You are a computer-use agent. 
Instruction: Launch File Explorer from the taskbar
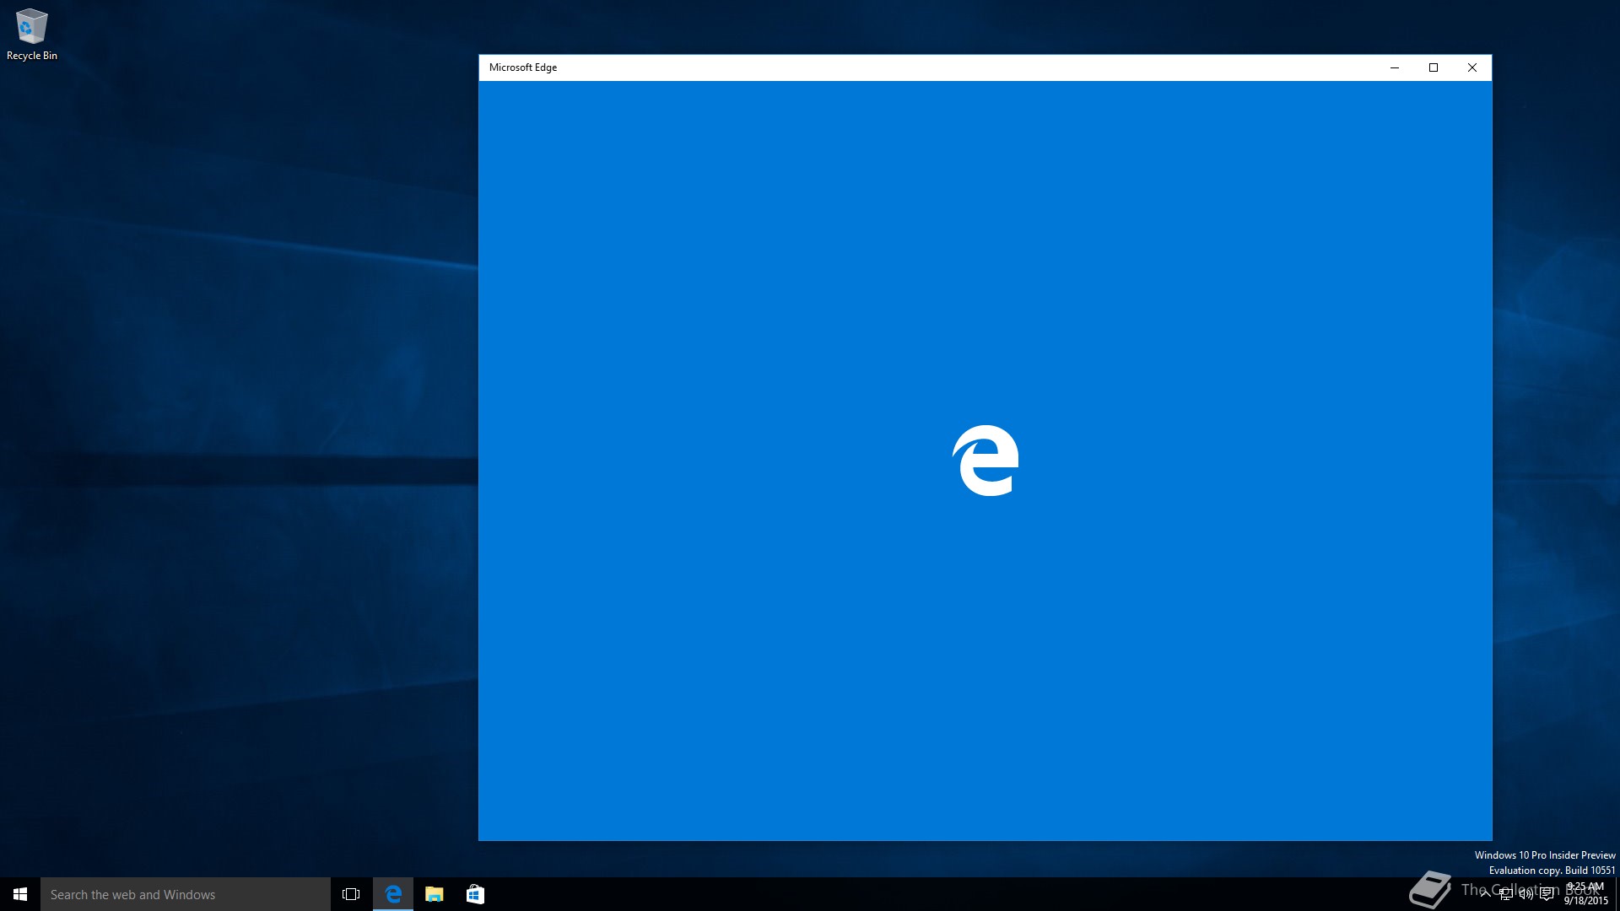coord(434,894)
